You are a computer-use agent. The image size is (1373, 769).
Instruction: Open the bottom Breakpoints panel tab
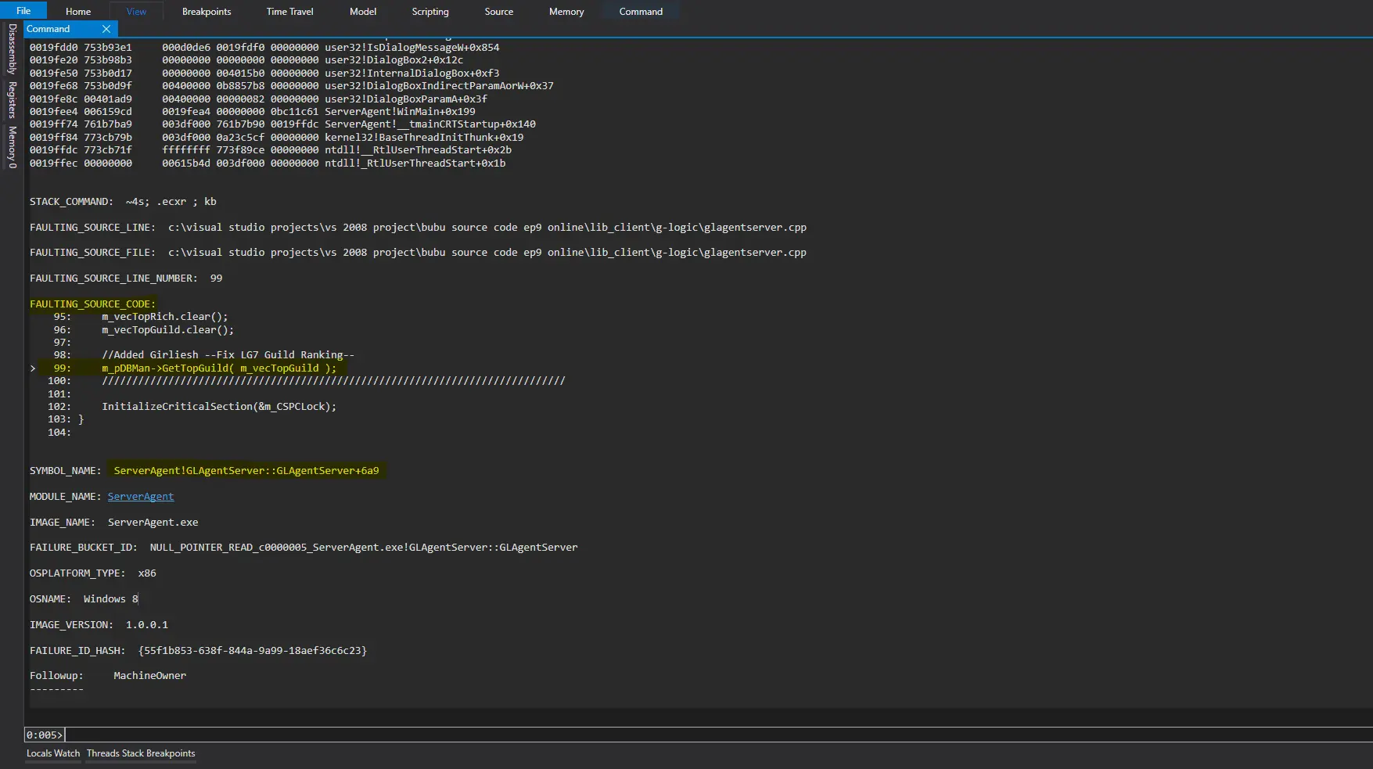171,753
